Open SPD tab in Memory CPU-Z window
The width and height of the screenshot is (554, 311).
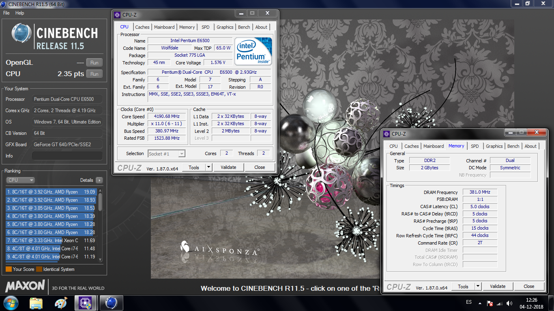click(475, 146)
